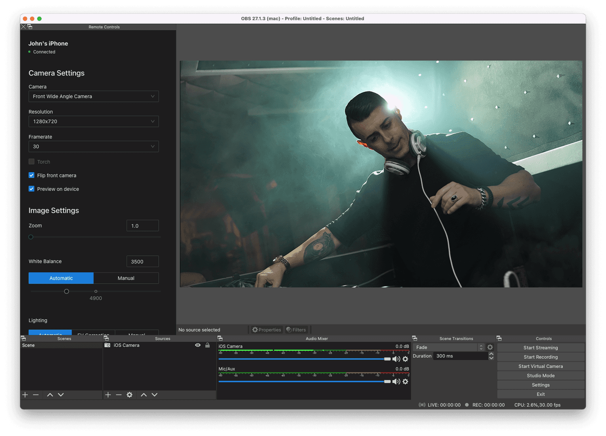
Task: Hide the iOS Camera source visibility
Action: click(198, 345)
